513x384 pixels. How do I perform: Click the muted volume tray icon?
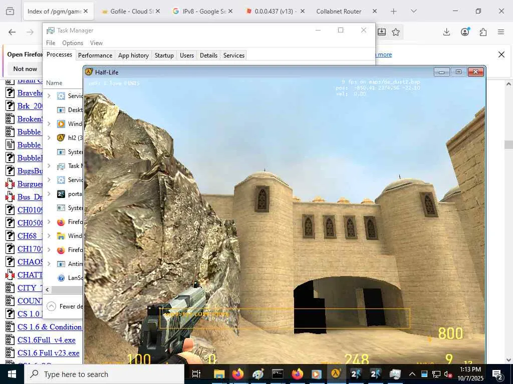pos(448,374)
